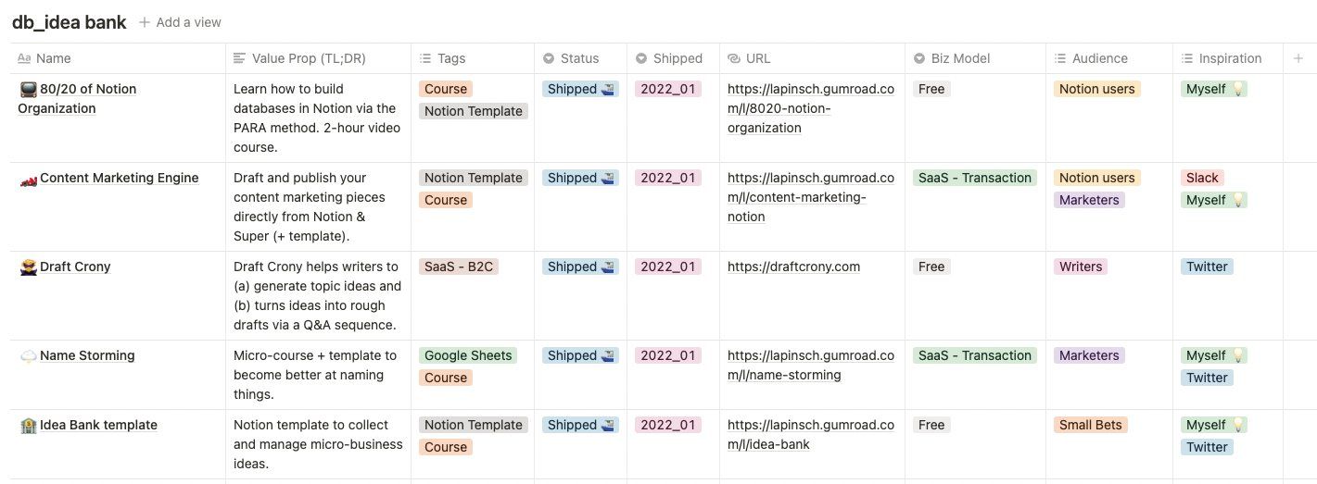
Task: Click SaaS - Transaction tag in Name Storming row
Action: [974, 355]
